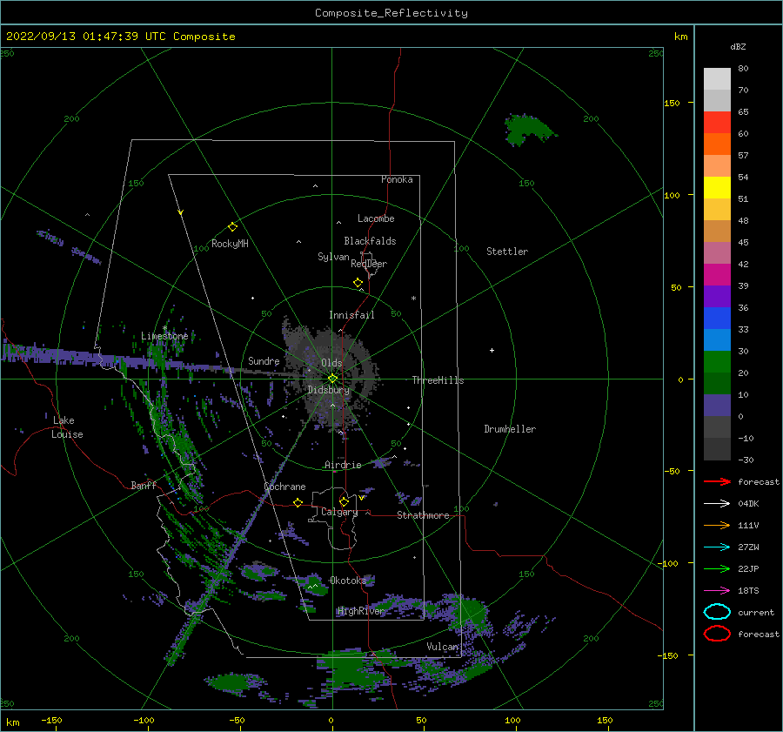Click the RedDeer city label
This screenshot has width=783, height=732.
click(369, 264)
